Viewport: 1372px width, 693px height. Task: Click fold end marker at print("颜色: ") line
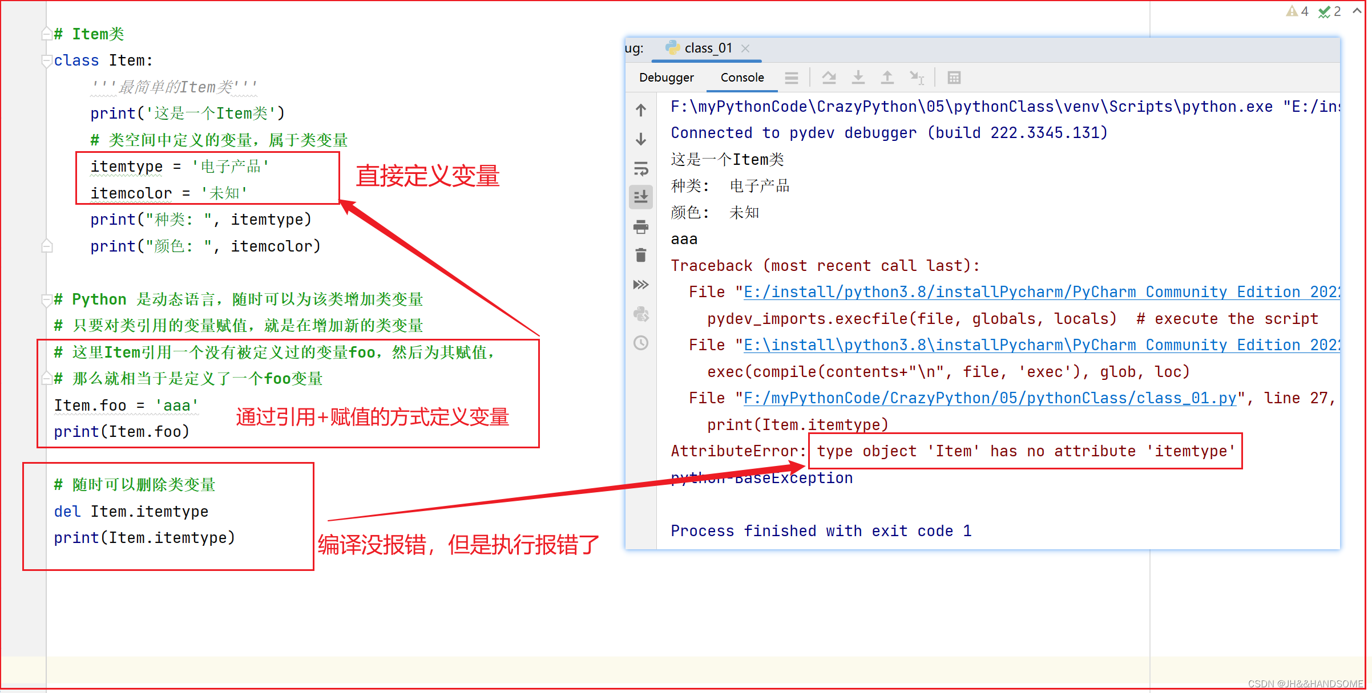(x=47, y=246)
